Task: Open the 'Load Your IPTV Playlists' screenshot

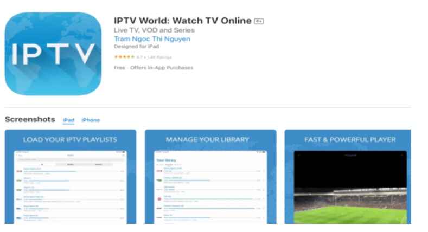Action: pyautogui.click(x=71, y=177)
